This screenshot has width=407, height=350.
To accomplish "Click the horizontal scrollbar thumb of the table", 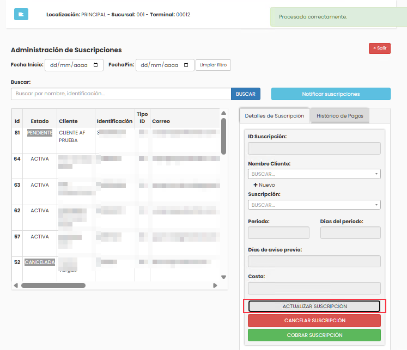I will [53, 285].
